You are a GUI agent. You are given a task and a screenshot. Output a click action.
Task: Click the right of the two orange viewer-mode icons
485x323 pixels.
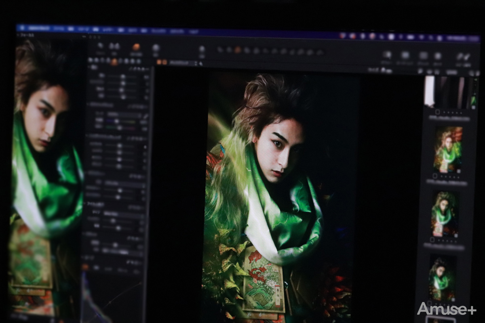tap(164, 62)
